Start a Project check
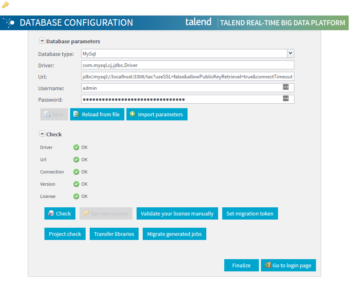The image size is (349, 282). [64, 234]
